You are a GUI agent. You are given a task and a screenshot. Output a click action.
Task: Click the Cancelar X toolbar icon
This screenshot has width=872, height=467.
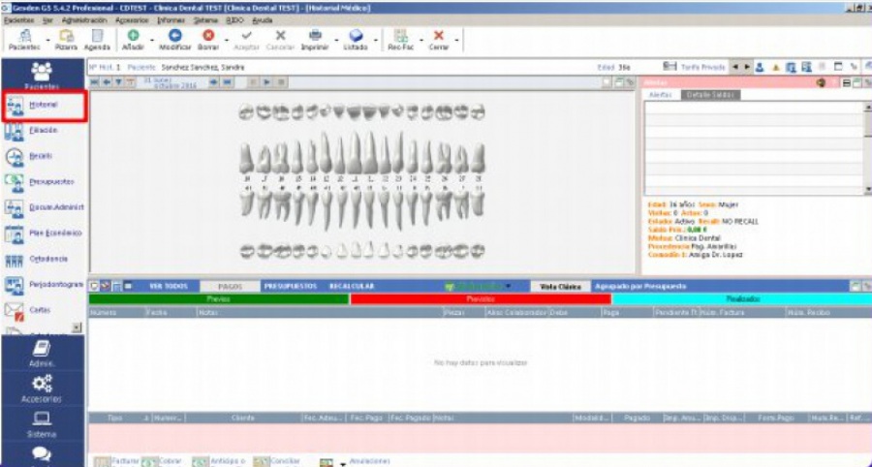280,40
